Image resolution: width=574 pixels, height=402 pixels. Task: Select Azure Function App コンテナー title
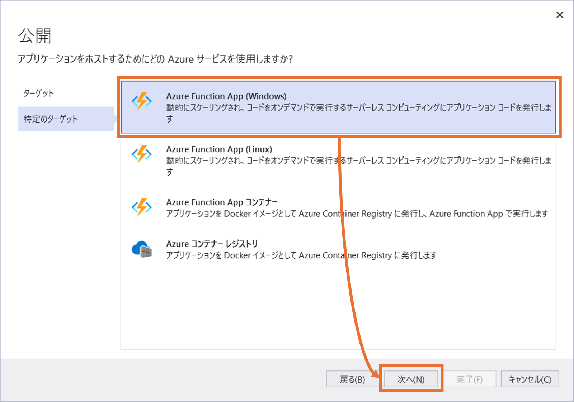[222, 202]
